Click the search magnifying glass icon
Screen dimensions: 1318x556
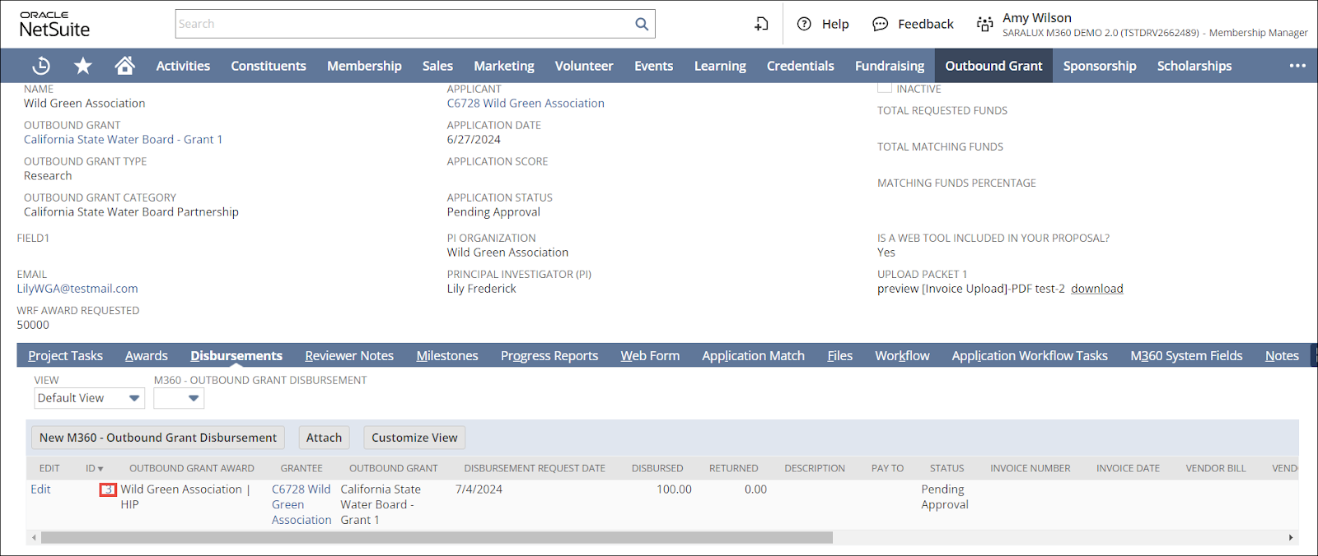[x=642, y=24]
